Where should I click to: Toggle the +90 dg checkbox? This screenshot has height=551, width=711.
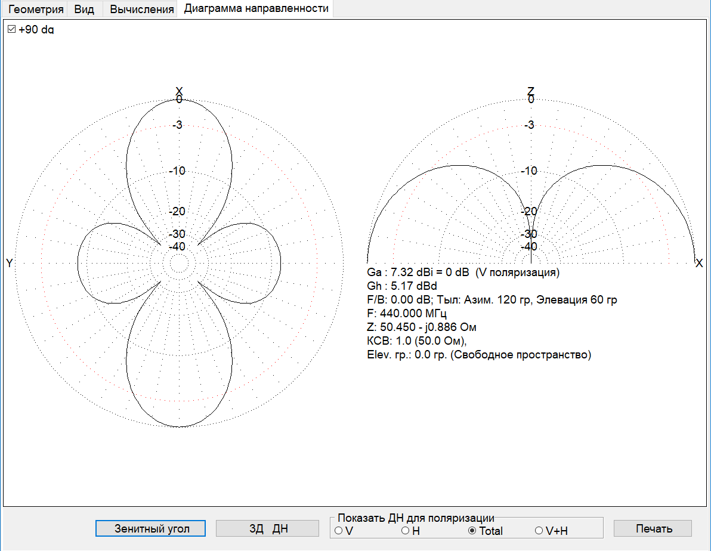point(12,29)
